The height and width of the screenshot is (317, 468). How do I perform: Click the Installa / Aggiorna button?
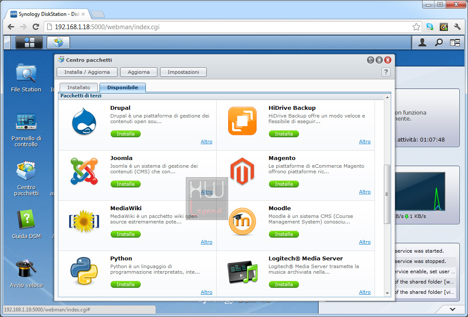coord(87,72)
